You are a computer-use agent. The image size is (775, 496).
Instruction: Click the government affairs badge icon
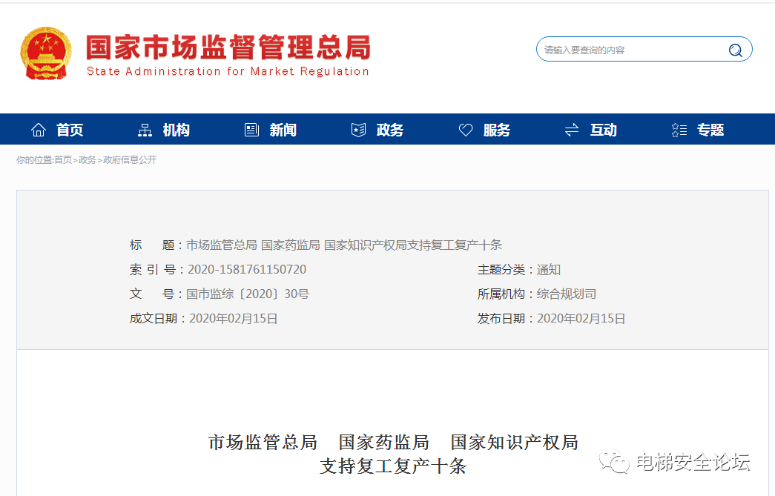click(x=358, y=130)
